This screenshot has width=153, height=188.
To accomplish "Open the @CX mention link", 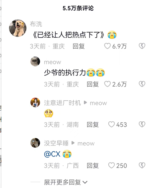I will coord(52,154).
